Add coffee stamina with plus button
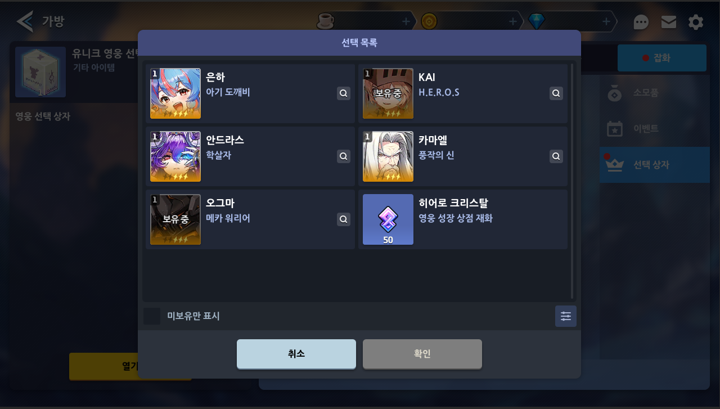This screenshot has height=409, width=720. pos(406,21)
